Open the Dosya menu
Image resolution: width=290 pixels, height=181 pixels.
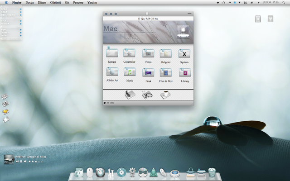tap(29, 2)
